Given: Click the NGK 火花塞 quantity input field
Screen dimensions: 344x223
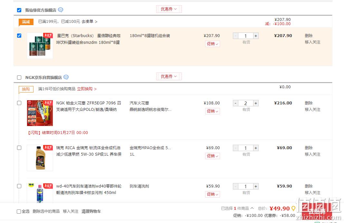Looking at the screenshot, I should 246,103.
